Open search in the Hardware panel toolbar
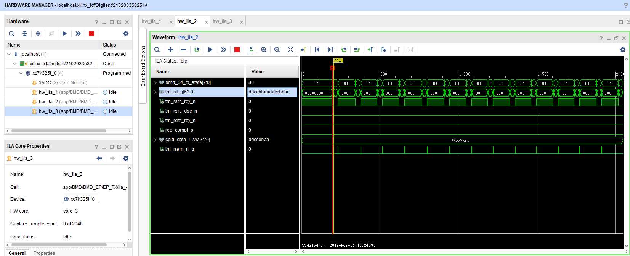 pos(11,34)
